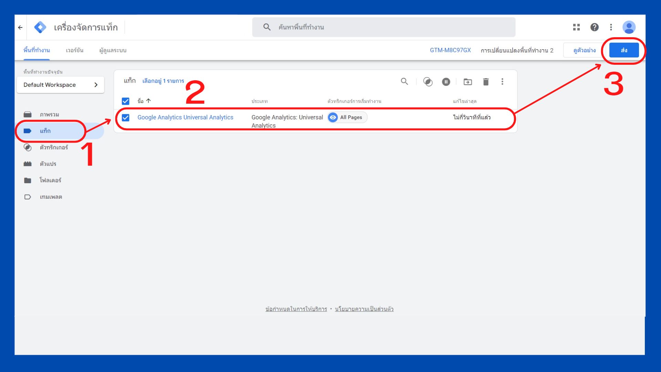Switch to the ผู้ดูแลระบบ tab
Image resolution: width=661 pixels, height=372 pixels.
113,50
